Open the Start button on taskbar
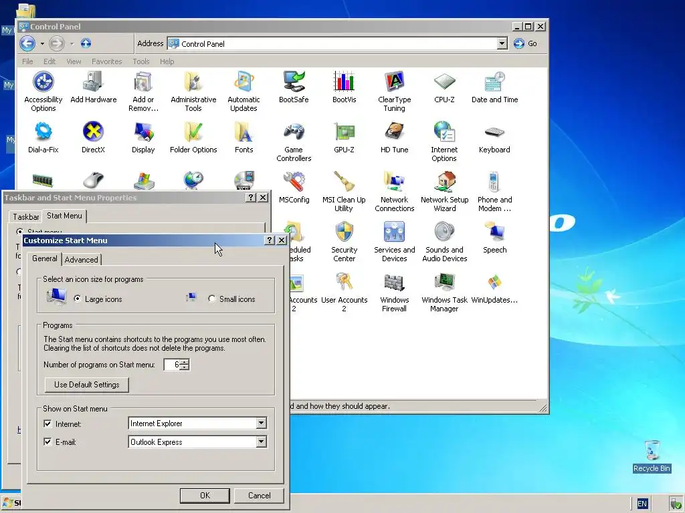685x513 pixels. [x=11, y=503]
